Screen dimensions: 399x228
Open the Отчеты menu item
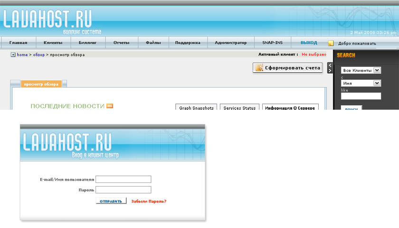pyautogui.click(x=122, y=42)
